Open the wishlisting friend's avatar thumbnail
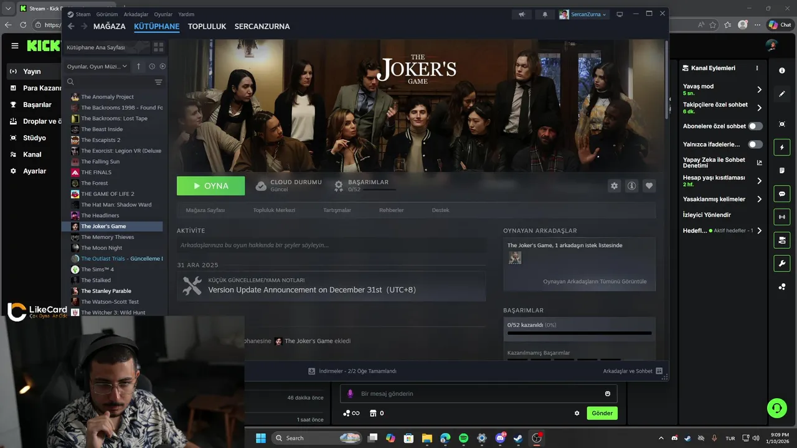797x448 pixels. pos(515,258)
